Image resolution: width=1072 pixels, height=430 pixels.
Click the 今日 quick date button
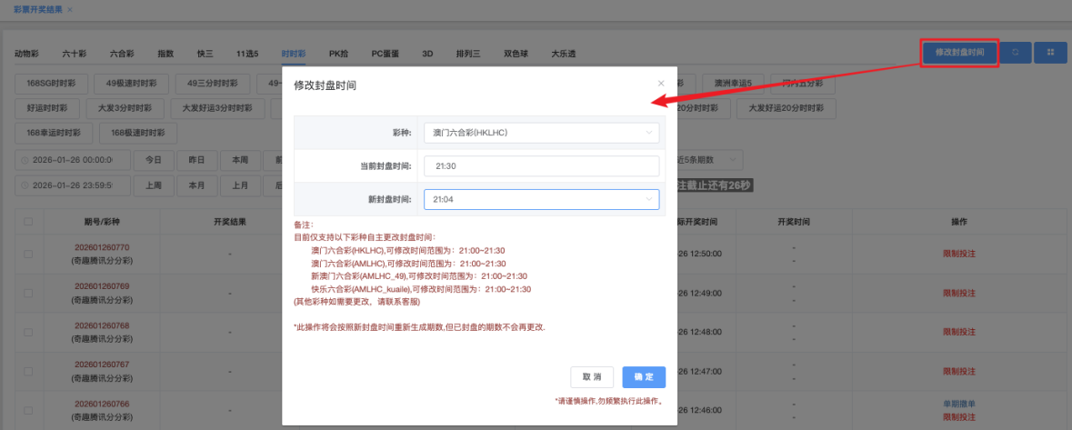click(154, 160)
